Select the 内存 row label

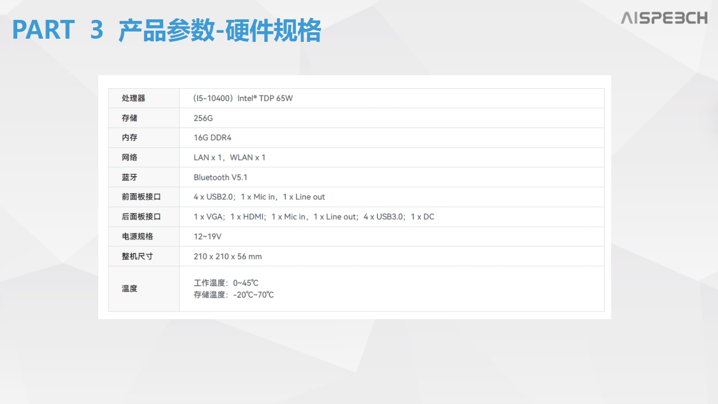(x=129, y=138)
